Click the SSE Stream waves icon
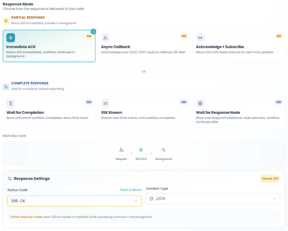Viewport: 288px width, 231px height. (x=105, y=103)
